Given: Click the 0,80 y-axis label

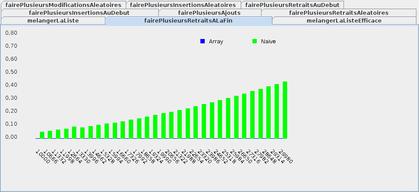Looking at the screenshot, I should pos(11,33).
